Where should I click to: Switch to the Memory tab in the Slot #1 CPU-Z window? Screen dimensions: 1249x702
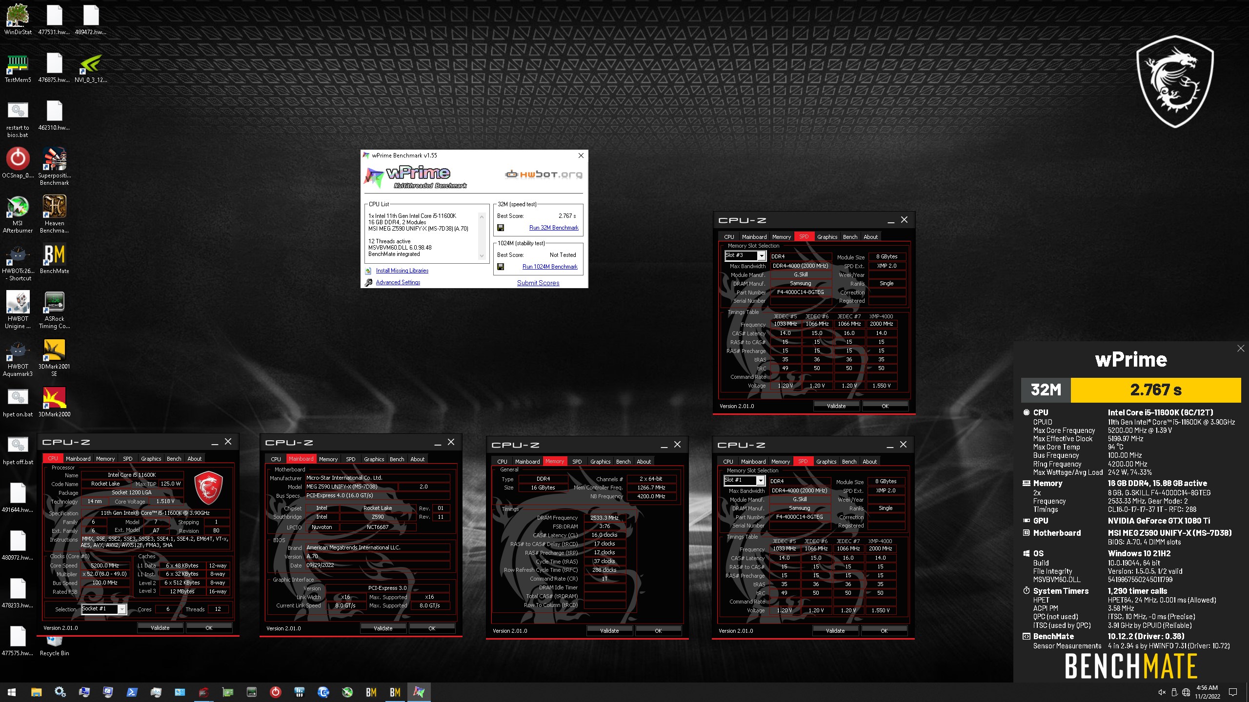(781, 462)
